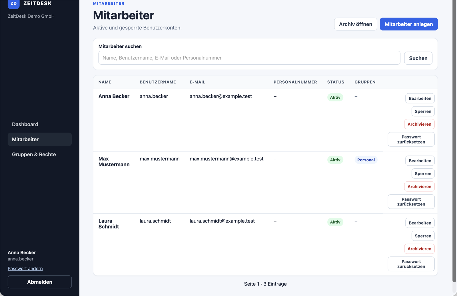
Task: Click the Suchen button
Action: [x=418, y=58]
